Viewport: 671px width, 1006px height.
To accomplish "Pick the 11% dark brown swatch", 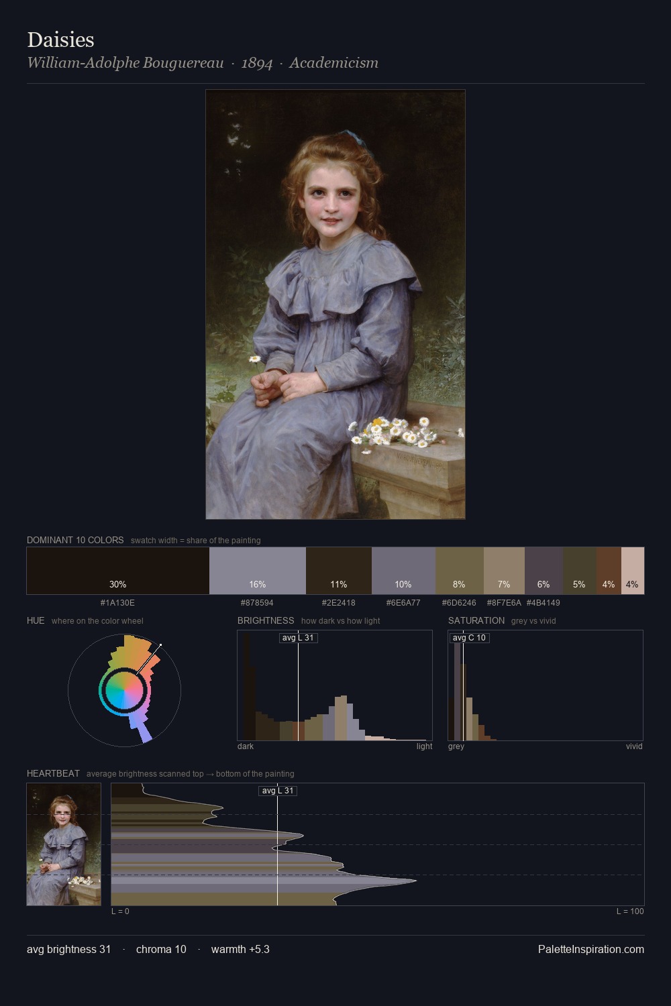I will coord(339,571).
